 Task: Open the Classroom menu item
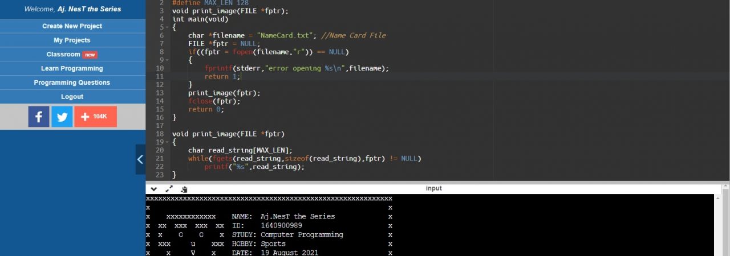coord(63,55)
